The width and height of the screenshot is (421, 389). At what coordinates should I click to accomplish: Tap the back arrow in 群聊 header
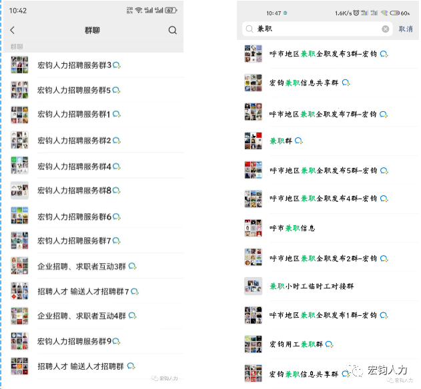coord(13,30)
